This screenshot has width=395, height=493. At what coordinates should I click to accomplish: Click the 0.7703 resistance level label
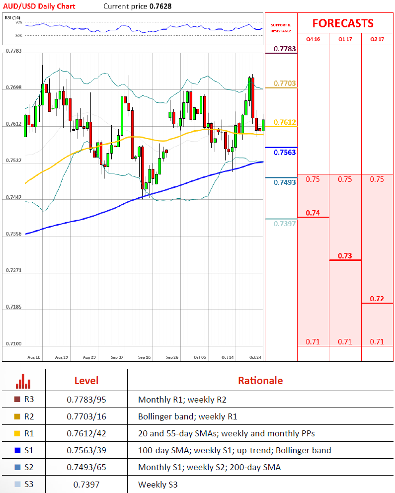[x=285, y=83]
